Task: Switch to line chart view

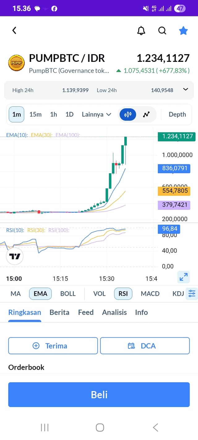Action: [x=146, y=114]
